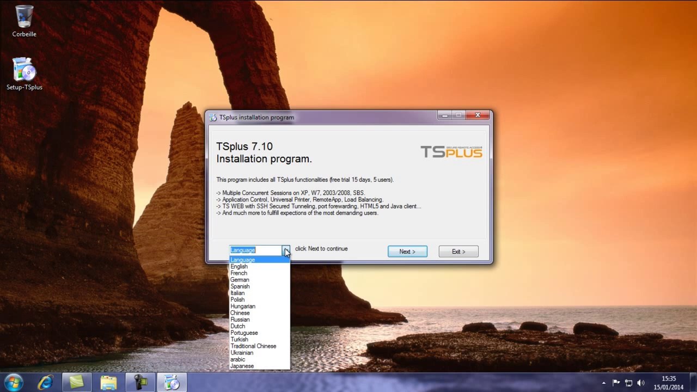Click the 'And much more to fulfill' line
Viewport: 697px width, 392px height.
(297, 213)
